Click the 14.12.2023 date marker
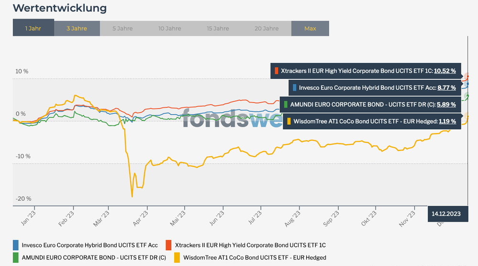The height and width of the screenshot is (266, 478). click(x=446, y=214)
